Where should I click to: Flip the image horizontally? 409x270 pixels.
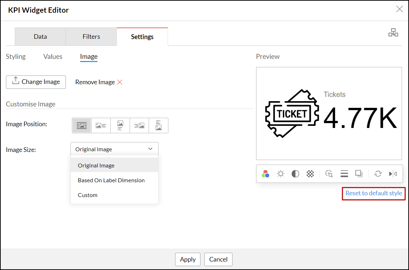click(393, 174)
